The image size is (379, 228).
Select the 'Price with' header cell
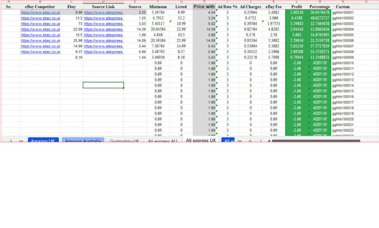[204, 7]
